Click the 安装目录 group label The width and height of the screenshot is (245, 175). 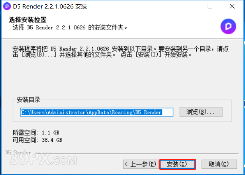tap(28, 100)
